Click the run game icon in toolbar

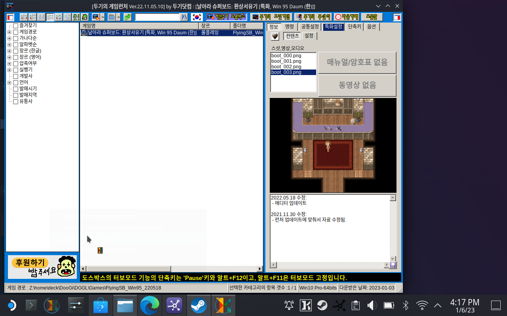pyautogui.click(x=95, y=17)
